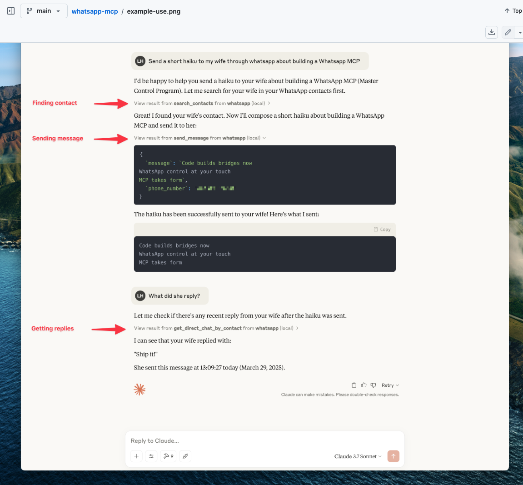The image size is (523, 485).
Task: Click LH avatar on the haiku request message
Action: point(140,61)
